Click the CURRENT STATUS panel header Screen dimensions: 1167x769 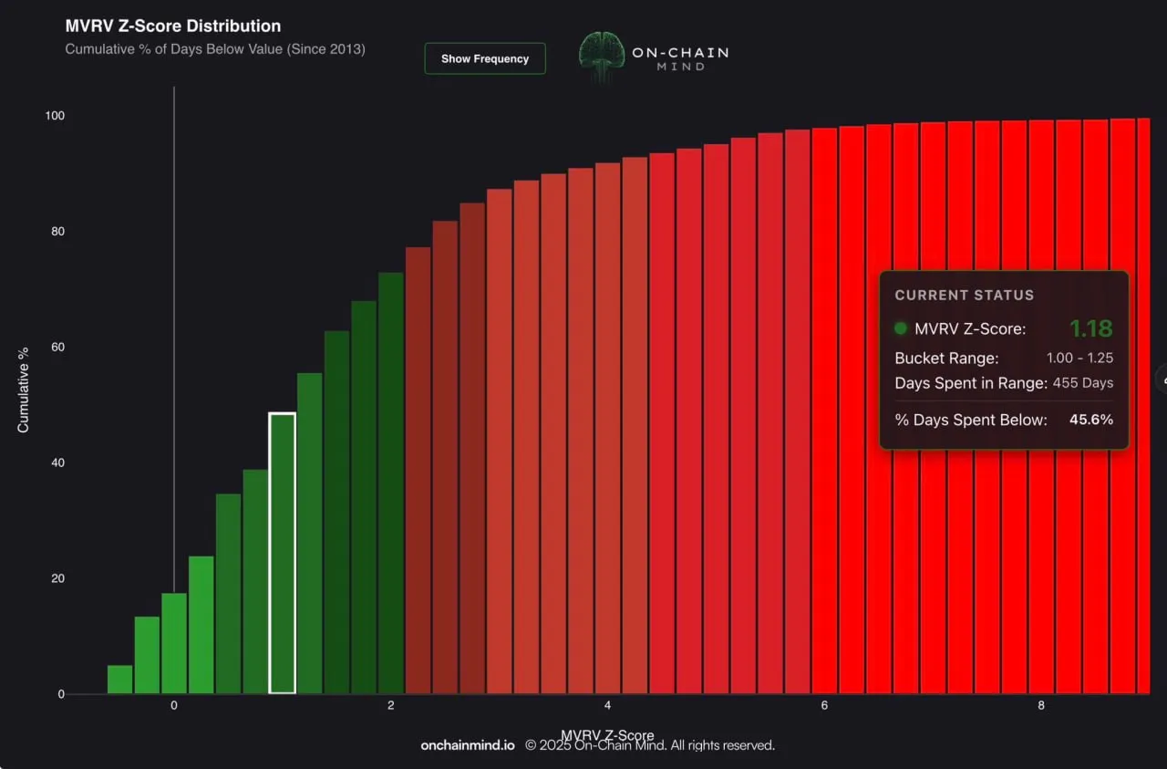click(964, 295)
